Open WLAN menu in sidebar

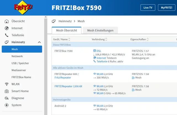click(x=15, y=84)
